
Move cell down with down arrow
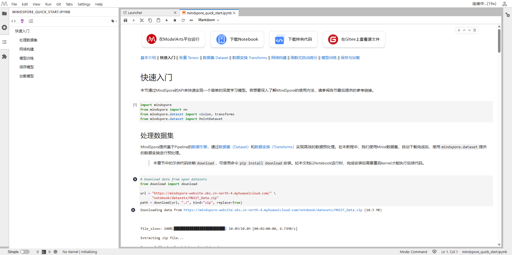[x=469, y=30]
